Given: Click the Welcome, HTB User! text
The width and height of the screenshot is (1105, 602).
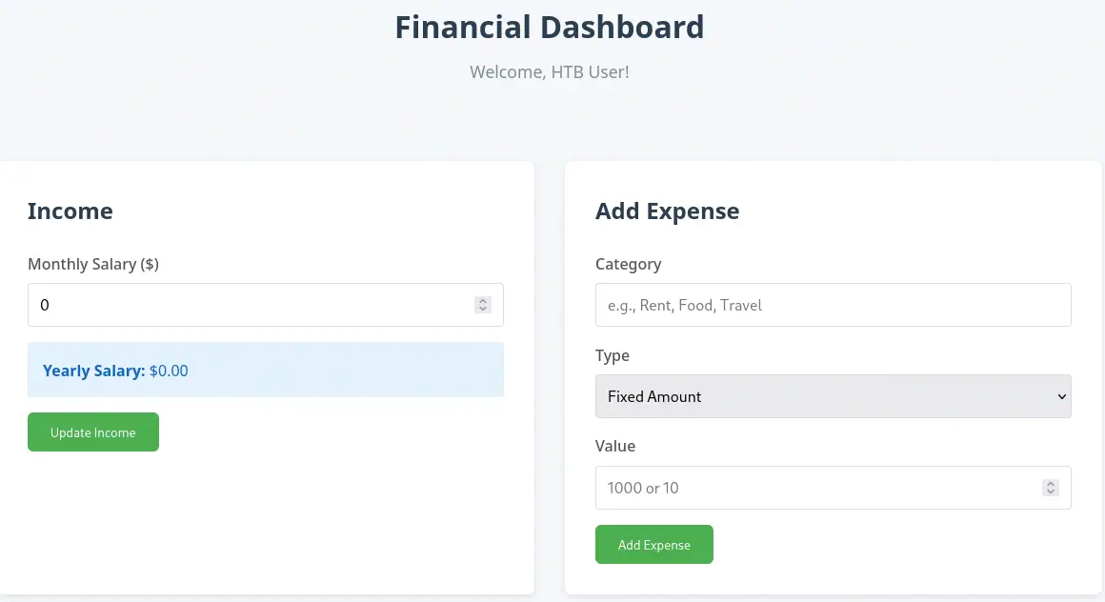Looking at the screenshot, I should [550, 71].
